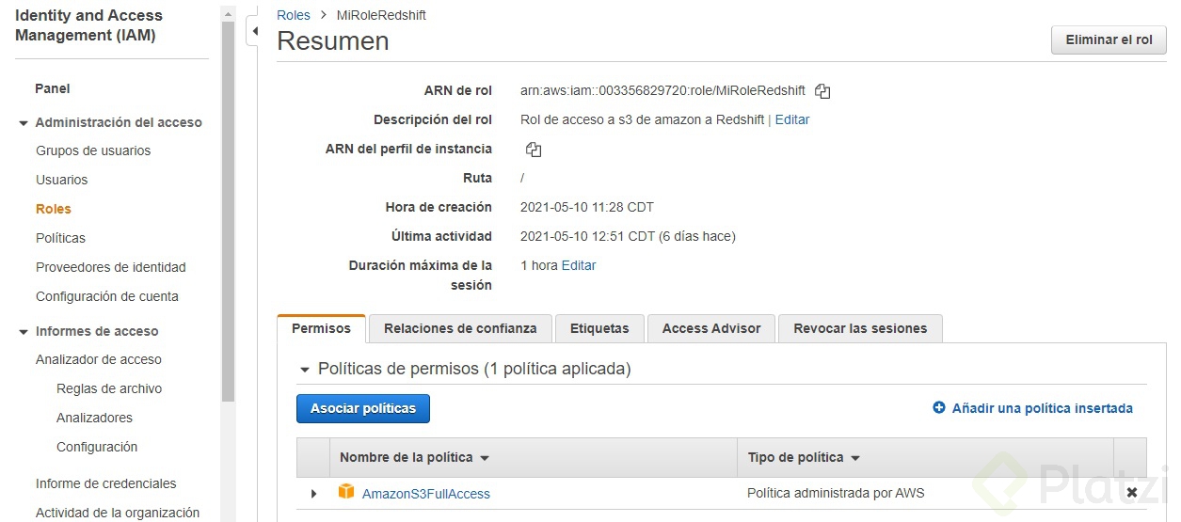Open Políticas in the sidebar

[x=60, y=238]
